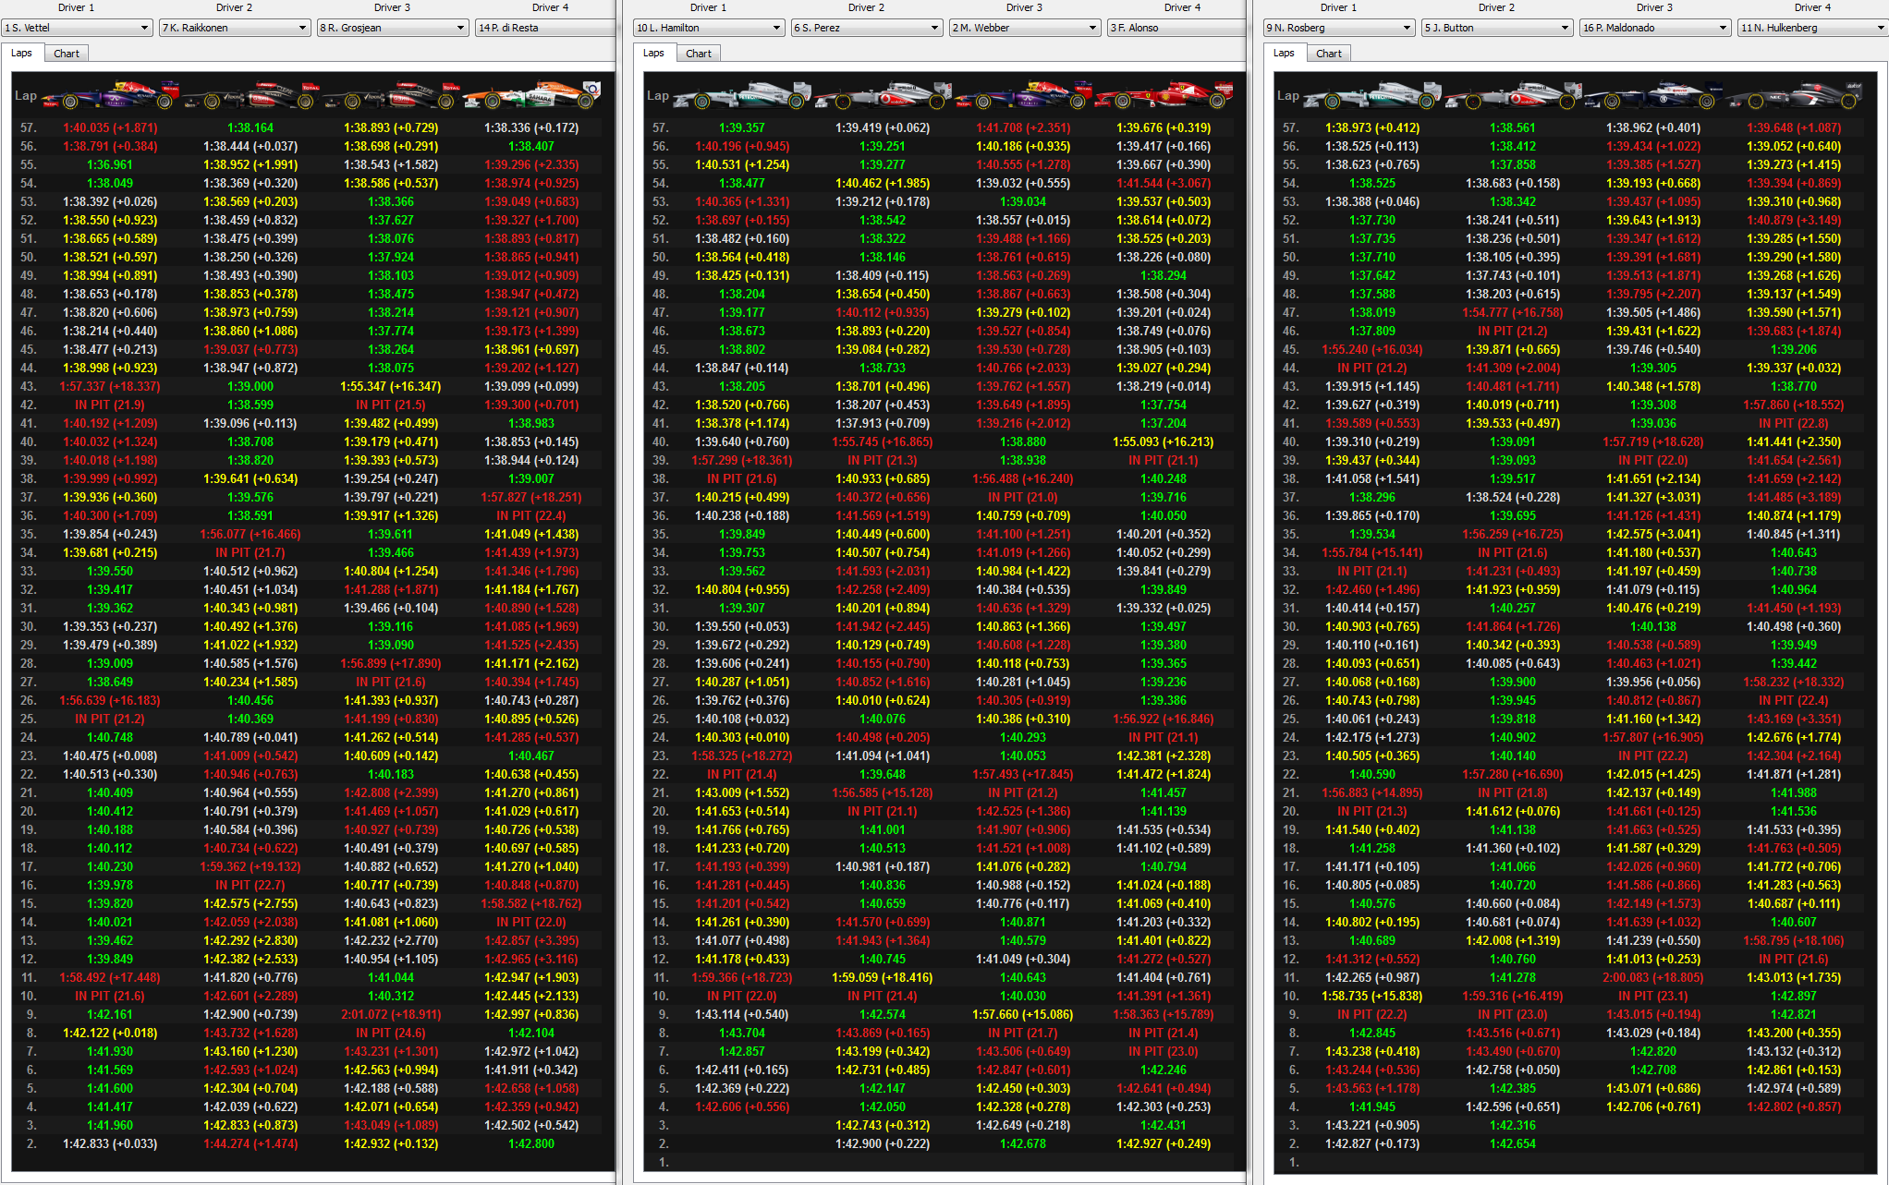Open Chart tab in right panel
Image resolution: width=1889 pixels, height=1185 pixels.
tap(1328, 54)
